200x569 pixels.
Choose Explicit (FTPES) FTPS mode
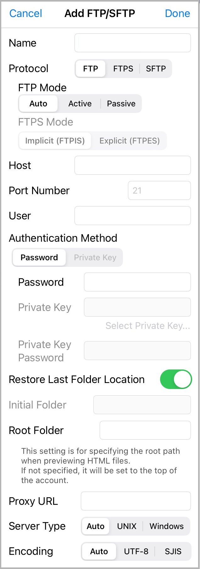129,141
